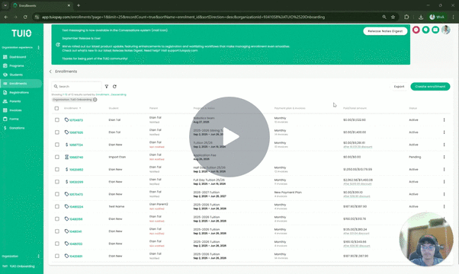This screenshot has width=459, height=274.
Task: Click the Create enrollment button
Action: pos(430,87)
